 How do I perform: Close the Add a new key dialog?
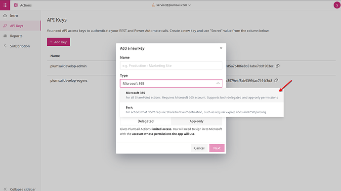[221, 48]
